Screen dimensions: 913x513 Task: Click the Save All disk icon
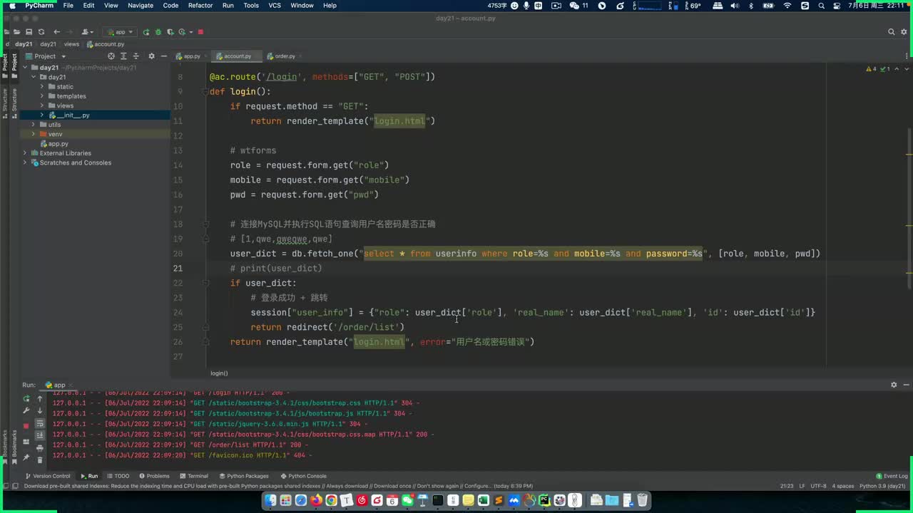(x=29, y=32)
